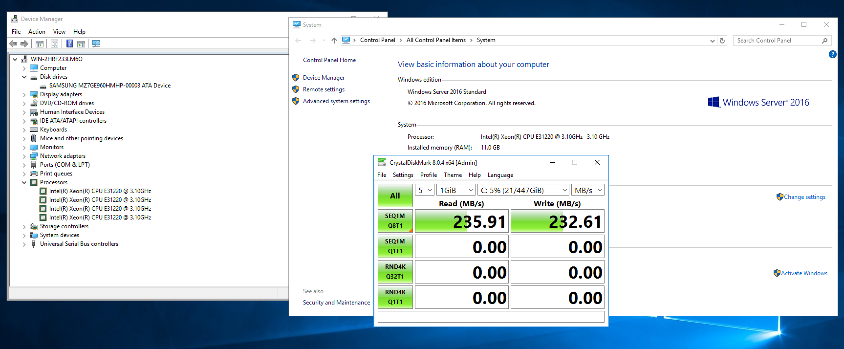The image size is (844, 349).
Task: Open Profile menu in CrystalDiskMark
Action: [x=429, y=175]
